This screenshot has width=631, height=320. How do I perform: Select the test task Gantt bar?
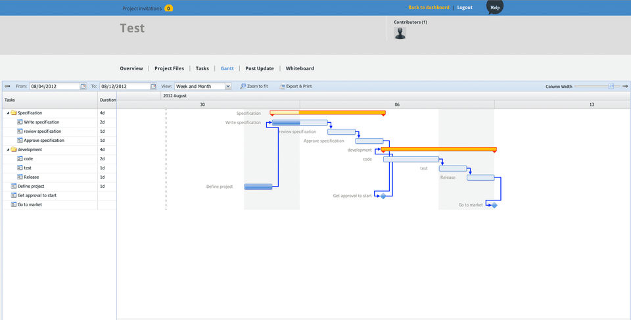pyautogui.click(x=453, y=168)
